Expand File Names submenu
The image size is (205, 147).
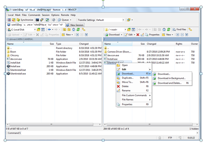[x=134, y=100]
